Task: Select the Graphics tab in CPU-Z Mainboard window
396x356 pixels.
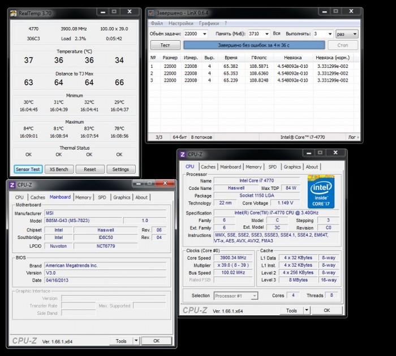Action: (122, 197)
